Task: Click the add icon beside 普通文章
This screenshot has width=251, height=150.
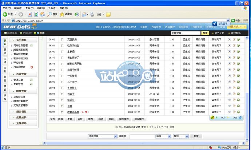Action: pyautogui.click(x=31, y=80)
